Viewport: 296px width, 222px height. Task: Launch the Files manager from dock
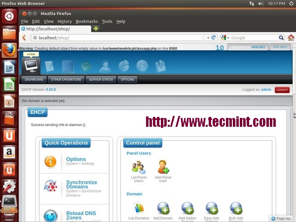point(9,33)
